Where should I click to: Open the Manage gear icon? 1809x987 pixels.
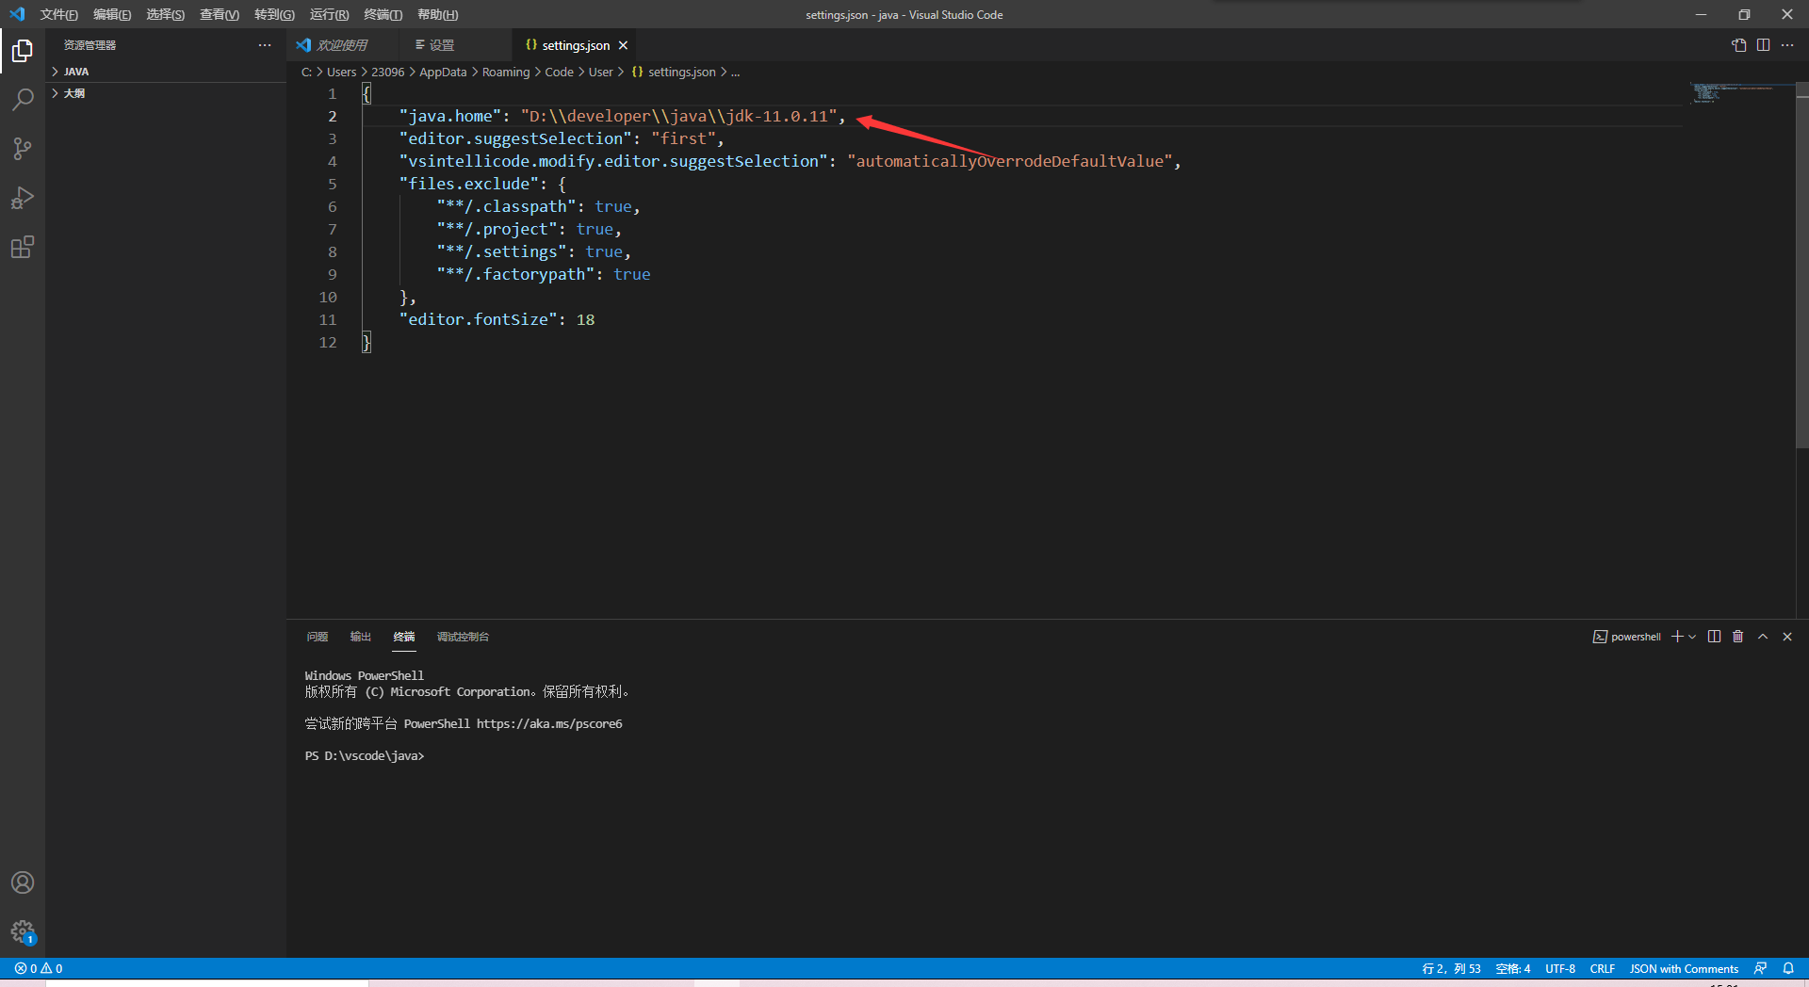click(x=23, y=932)
